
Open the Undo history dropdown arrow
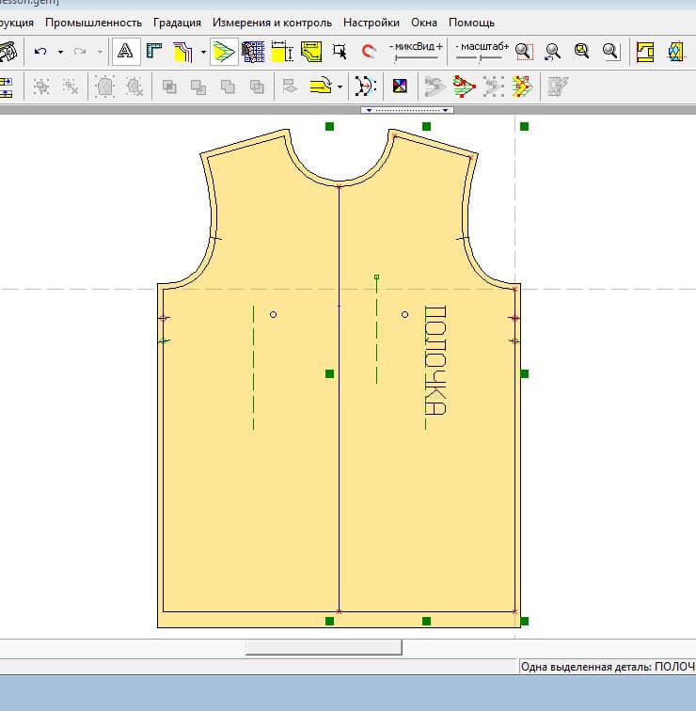coord(60,52)
